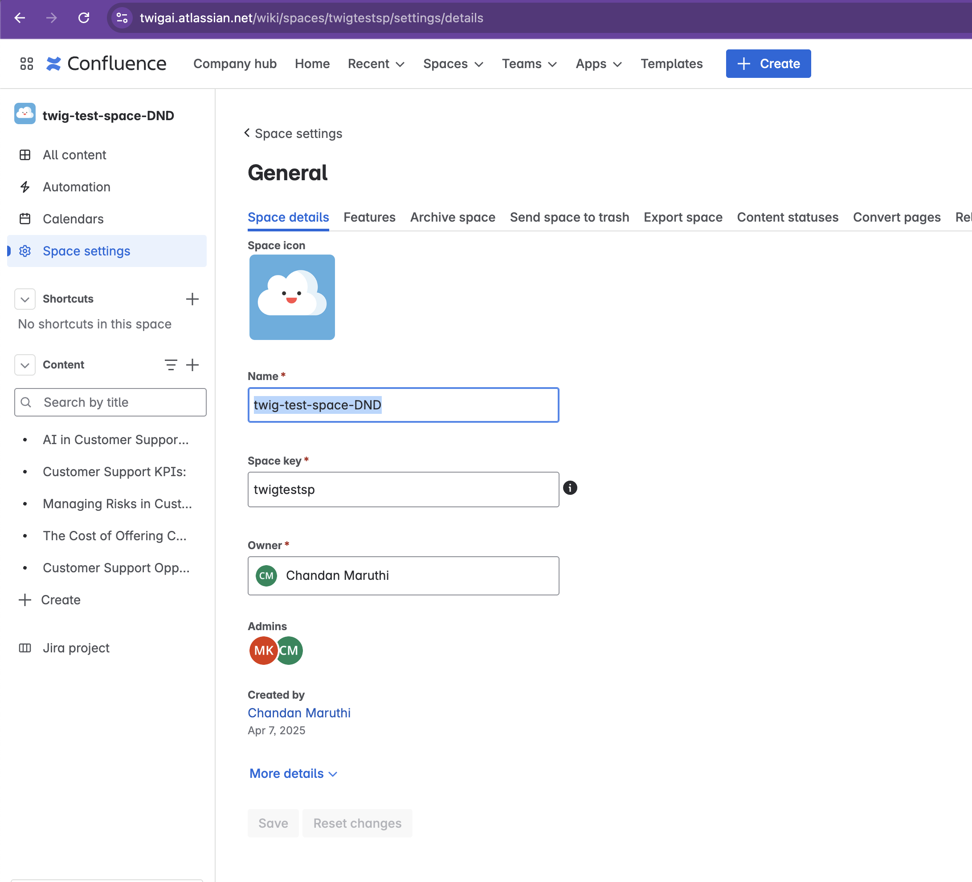Open the app switcher grid icon
This screenshot has height=882, width=972.
tap(27, 64)
